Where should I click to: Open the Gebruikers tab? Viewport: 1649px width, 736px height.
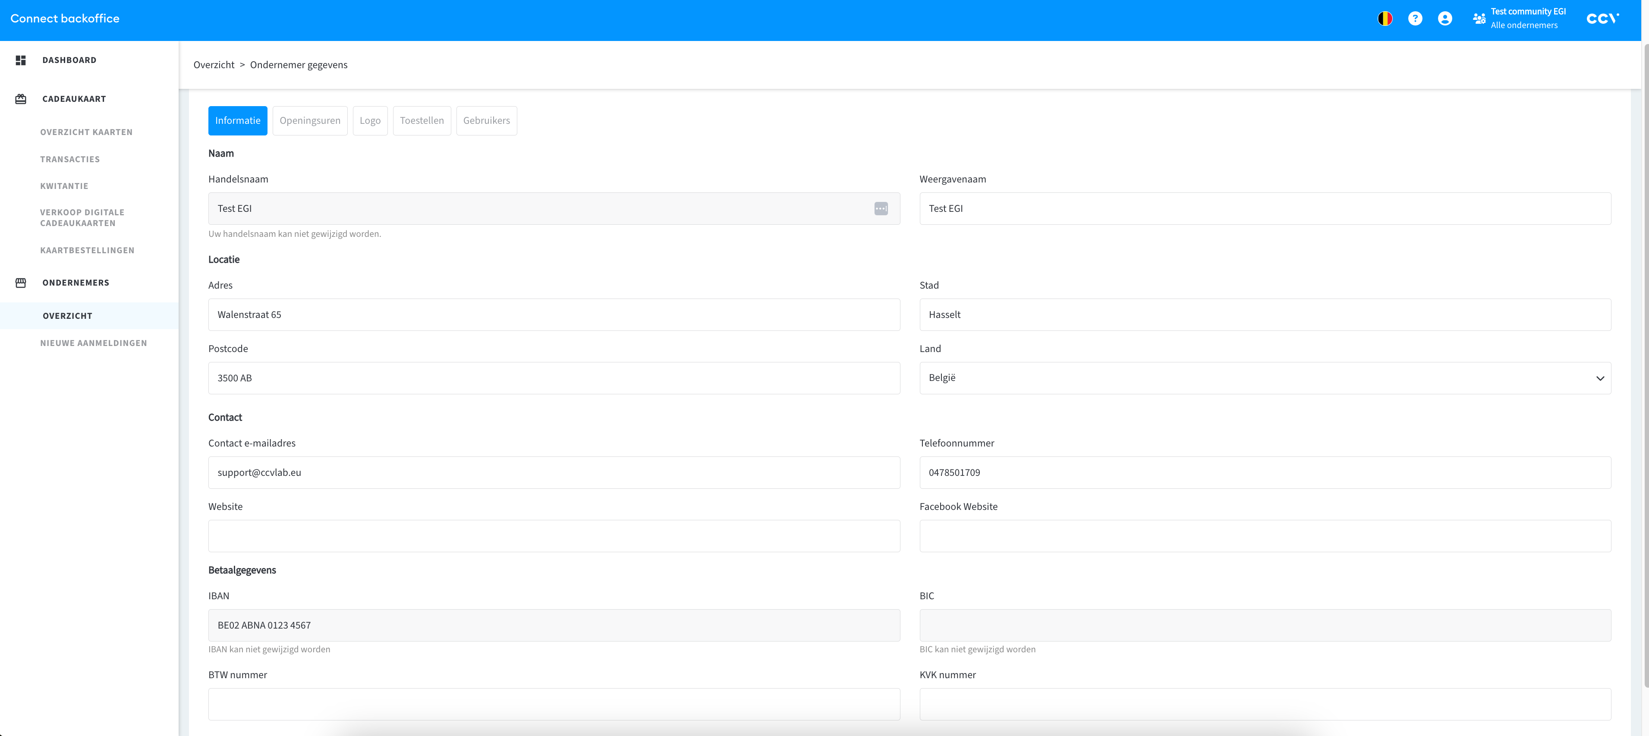coord(487,121)
